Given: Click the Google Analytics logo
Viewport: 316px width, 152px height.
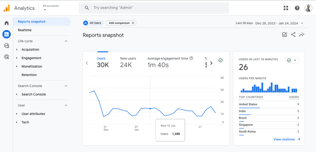Looking at the screenshot, I should (x=7, y=8).
